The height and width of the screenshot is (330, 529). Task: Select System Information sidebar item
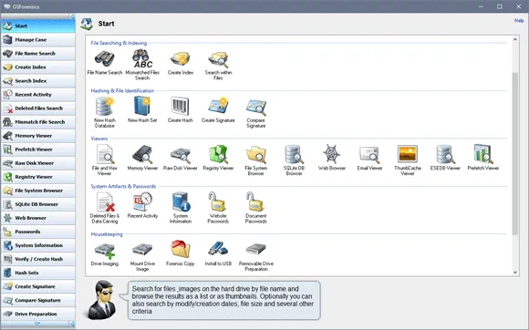point(37,245)
